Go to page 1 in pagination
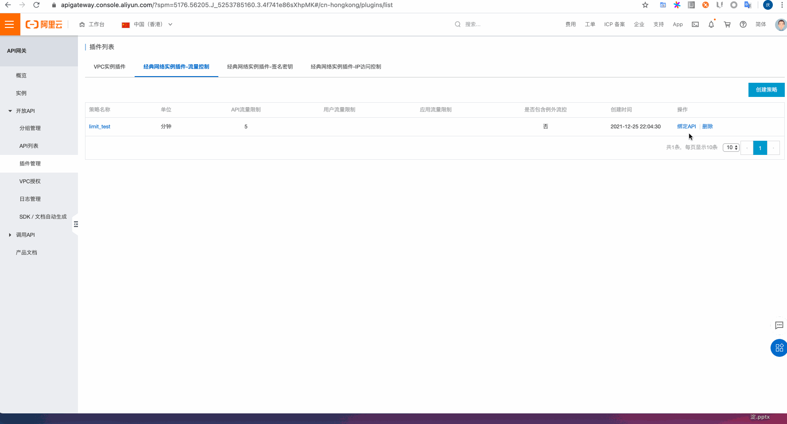This screenshot has height=424, width=787. 760,148
